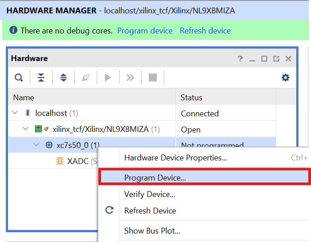Open Hardware panel help question mark
Viewport: 311px width, 242px height.
point(240,59)
